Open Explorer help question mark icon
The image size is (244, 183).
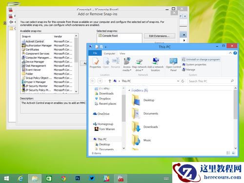235,53
